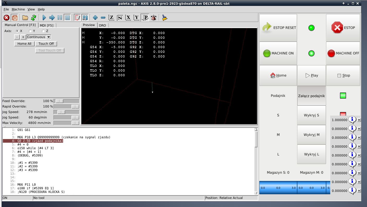Adjust the 60 deg/min Jog Speed slider

66,117
